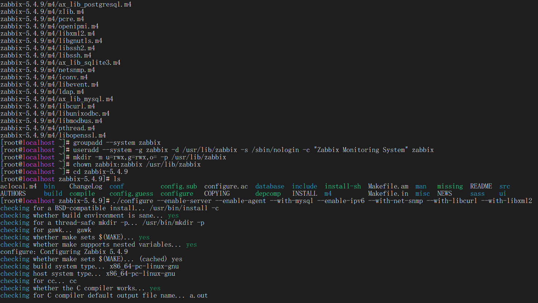
Task: Click the AUTHORS file name
Action: coord(13,193)
